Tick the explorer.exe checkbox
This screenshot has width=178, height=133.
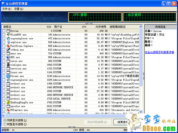coord(4,42)
